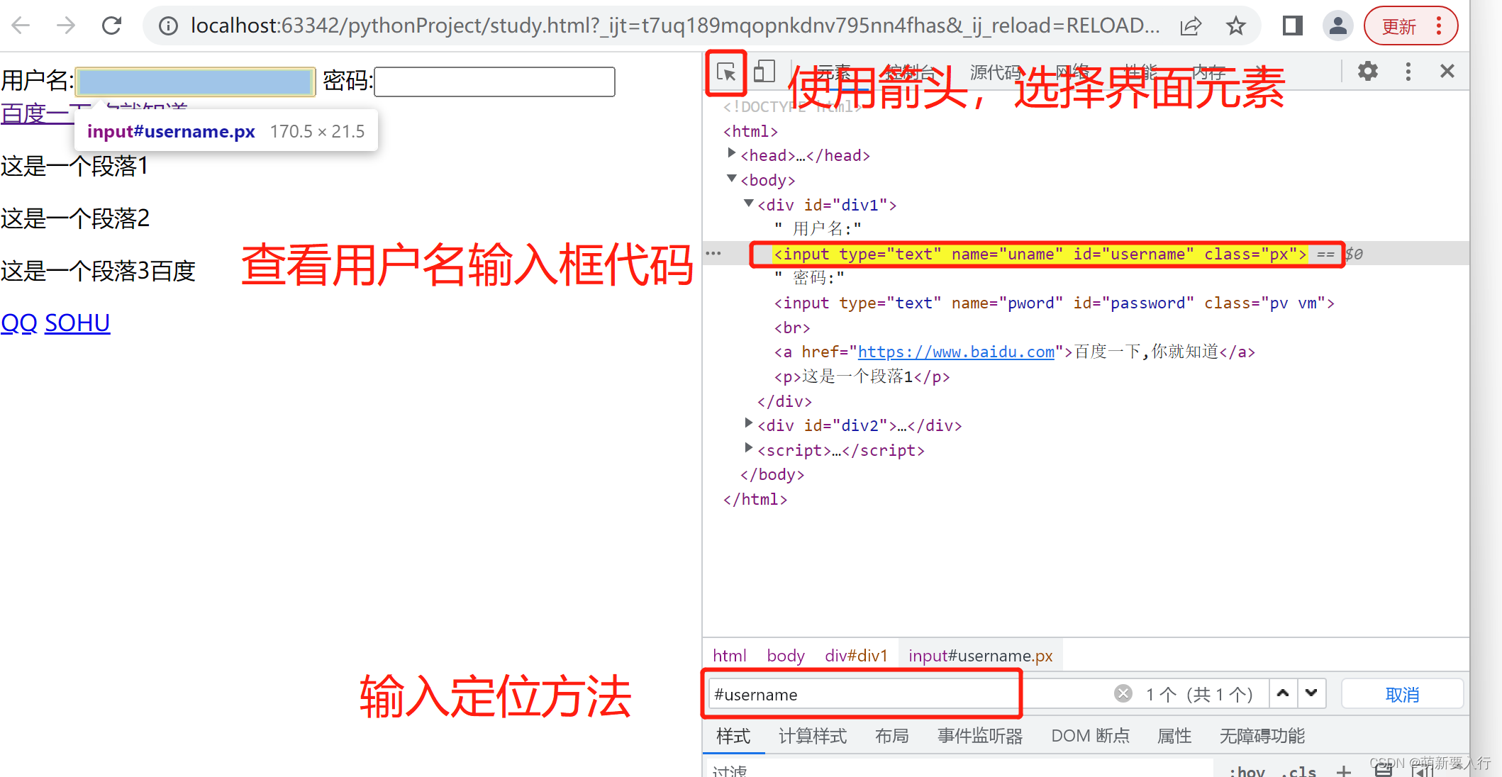Select the closing /div tag line
1502x777 pixels.
784,401
